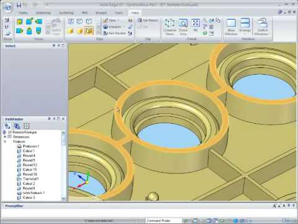Switch to the Sketching ribbon tab

click(43, 13)
